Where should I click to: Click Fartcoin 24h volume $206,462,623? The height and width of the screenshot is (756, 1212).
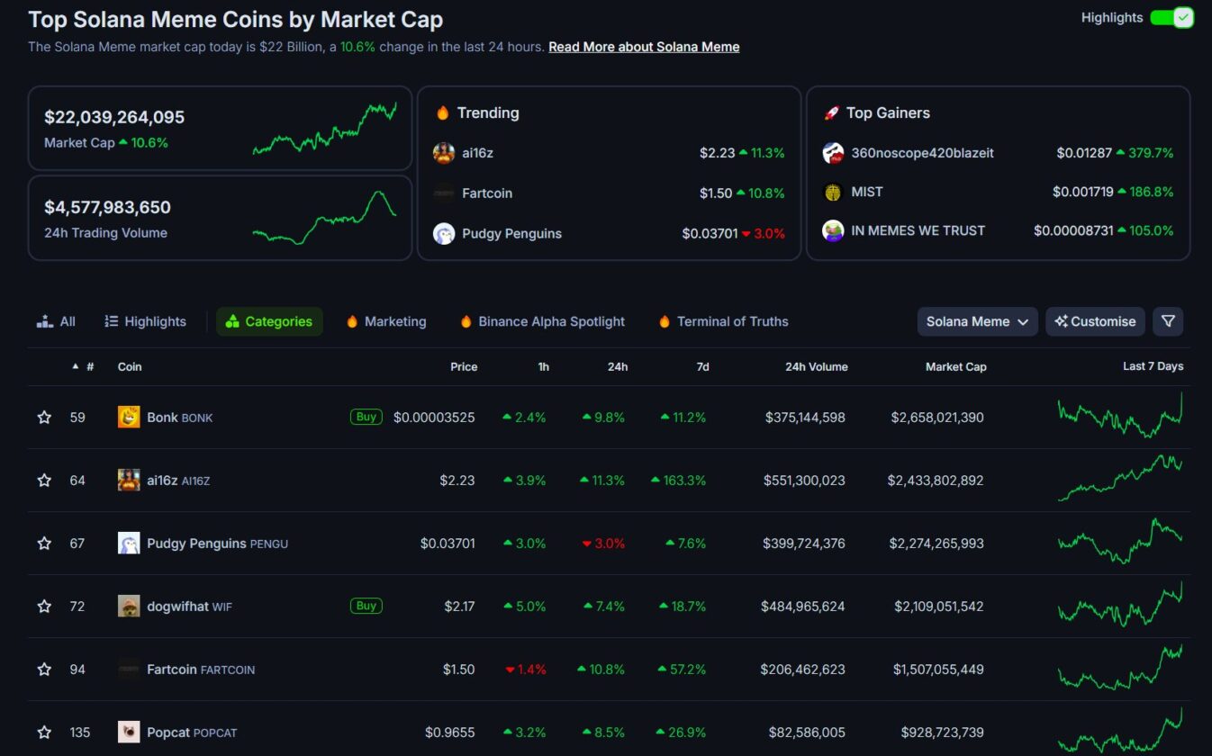(x=803, y=670)
